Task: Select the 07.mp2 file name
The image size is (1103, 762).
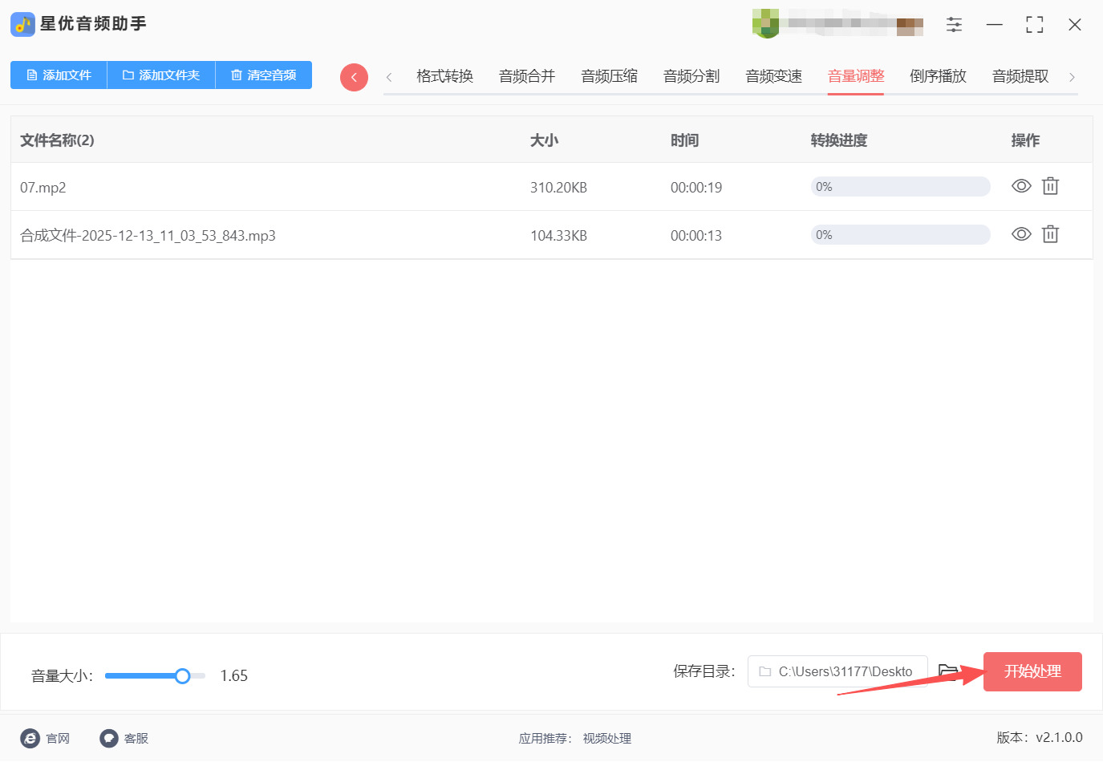Action: click(x=43, y=188)
